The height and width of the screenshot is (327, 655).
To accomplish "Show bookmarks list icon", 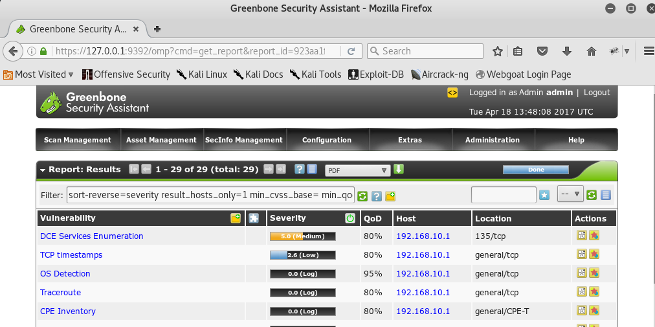I will coord(518,51).
